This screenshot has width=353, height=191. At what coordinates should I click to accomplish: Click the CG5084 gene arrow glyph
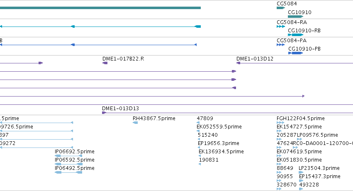(x=281, y=8)
